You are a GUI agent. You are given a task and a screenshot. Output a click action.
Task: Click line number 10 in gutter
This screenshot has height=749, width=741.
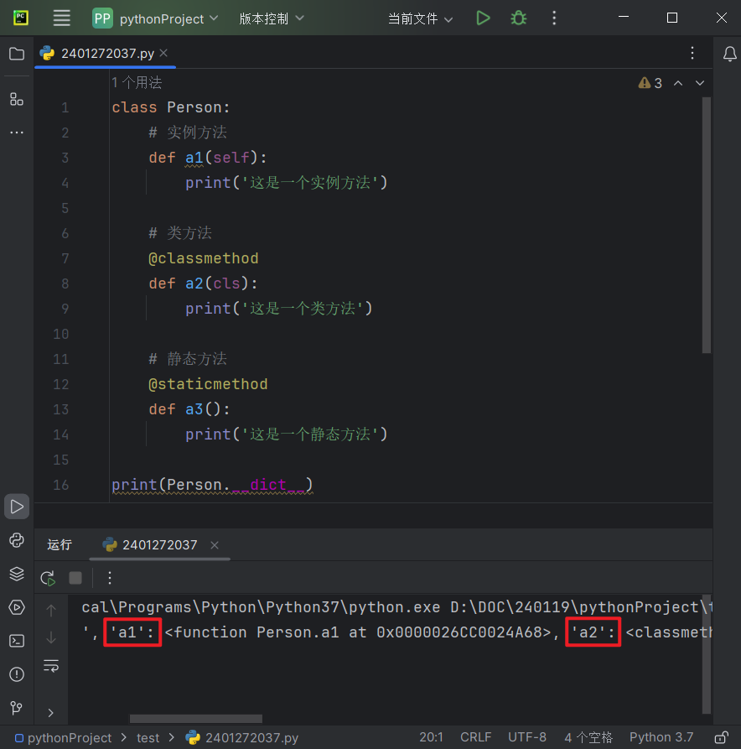(61, 334)
